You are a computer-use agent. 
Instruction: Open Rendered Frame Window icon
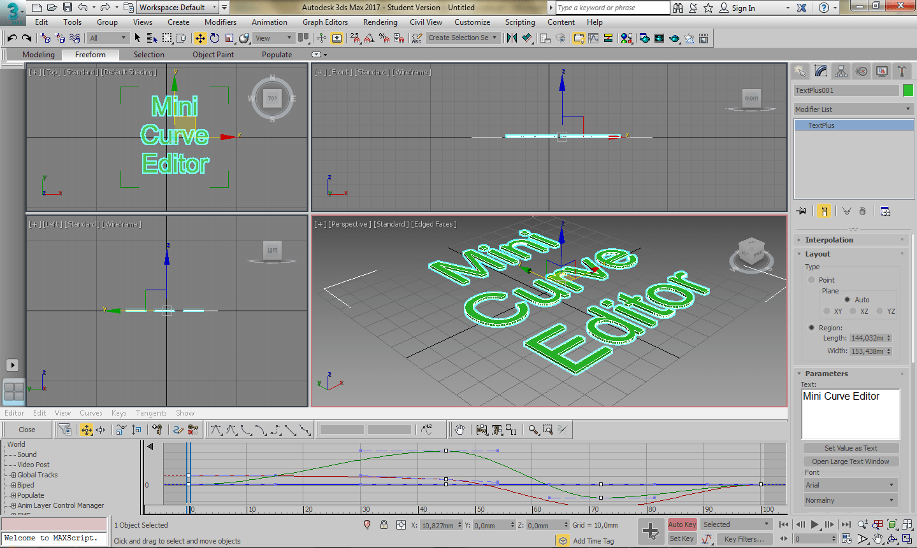(x=659, y=38)
